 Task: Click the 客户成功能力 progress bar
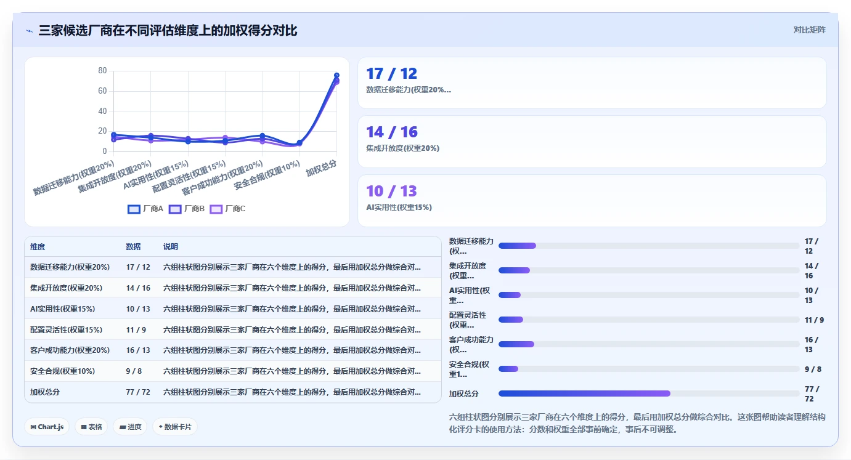(649, 344)
